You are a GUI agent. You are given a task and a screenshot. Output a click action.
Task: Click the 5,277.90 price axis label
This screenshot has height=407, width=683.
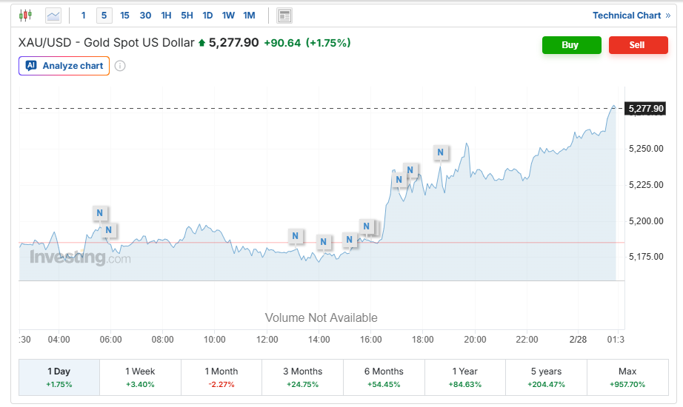[646, 109]
